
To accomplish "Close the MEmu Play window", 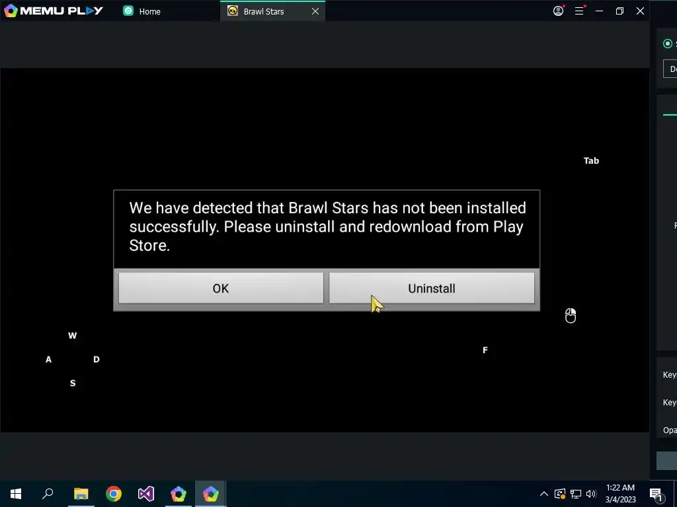I will 640,11.
